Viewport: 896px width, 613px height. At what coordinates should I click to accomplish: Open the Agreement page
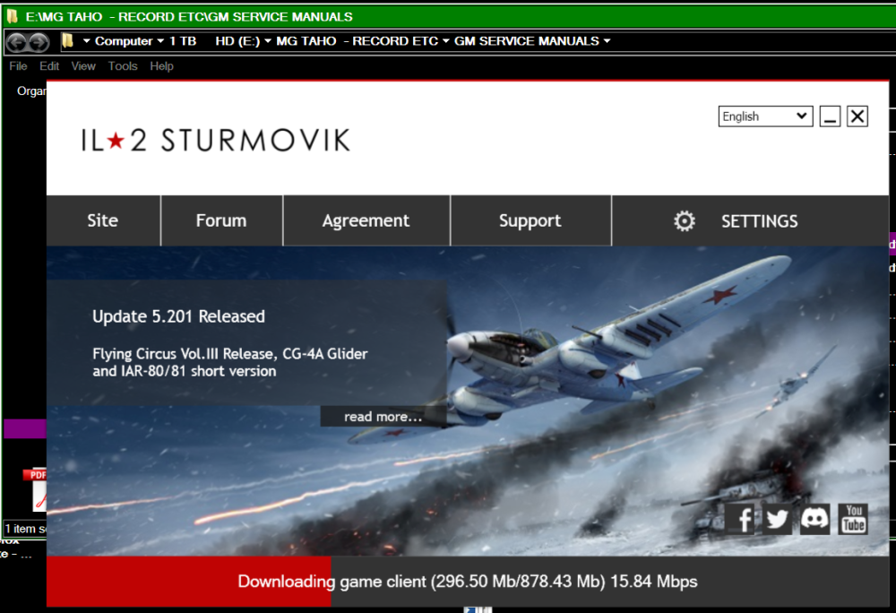pyautogui.click(x=366, y=220)
